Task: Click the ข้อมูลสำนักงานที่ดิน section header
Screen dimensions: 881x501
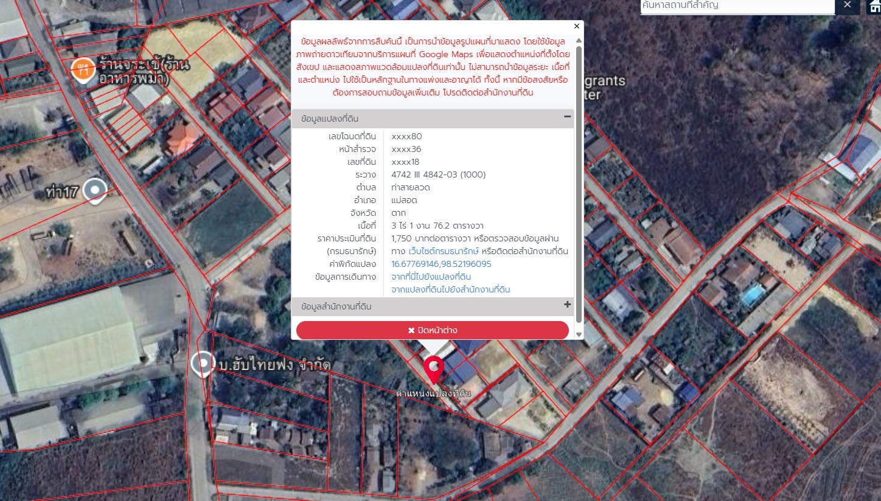Action: point(433,306)
